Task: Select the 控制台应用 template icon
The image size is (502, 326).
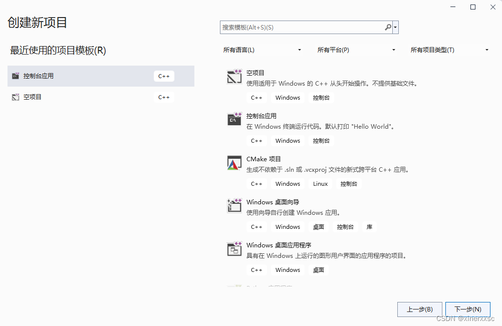Action: click(x=234, y=119)
